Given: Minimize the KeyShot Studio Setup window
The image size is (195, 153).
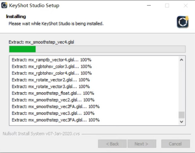Looking at the screenshot, I should click(149, 5).
